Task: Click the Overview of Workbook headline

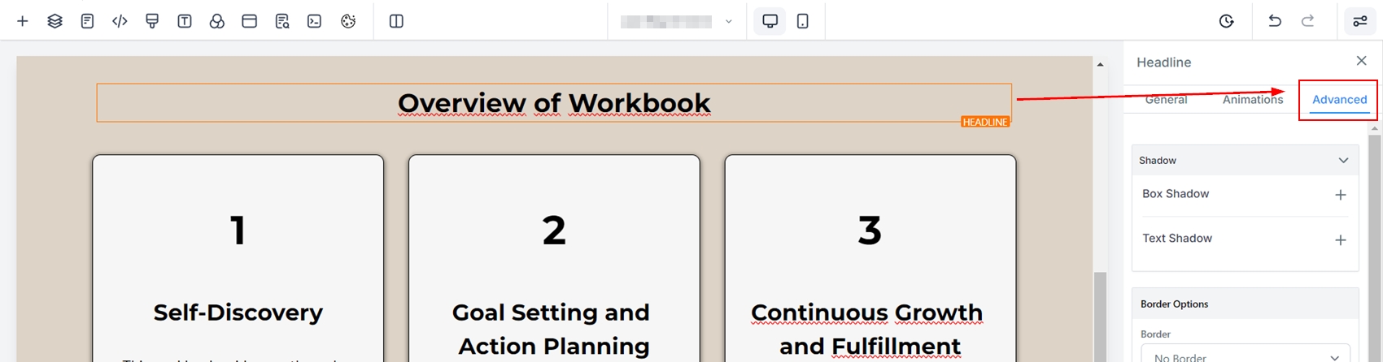Action: coord(553,103)
